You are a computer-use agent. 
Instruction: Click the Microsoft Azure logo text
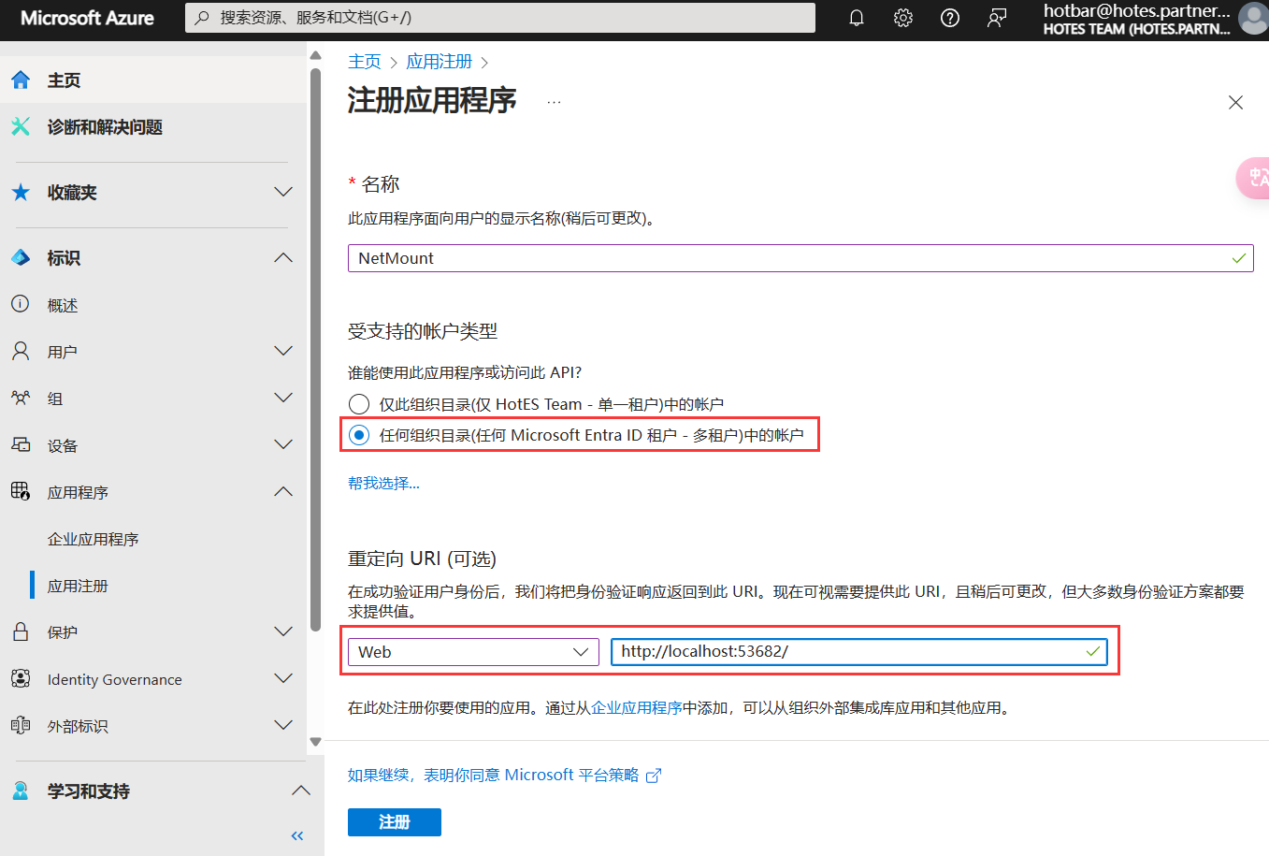87,18
